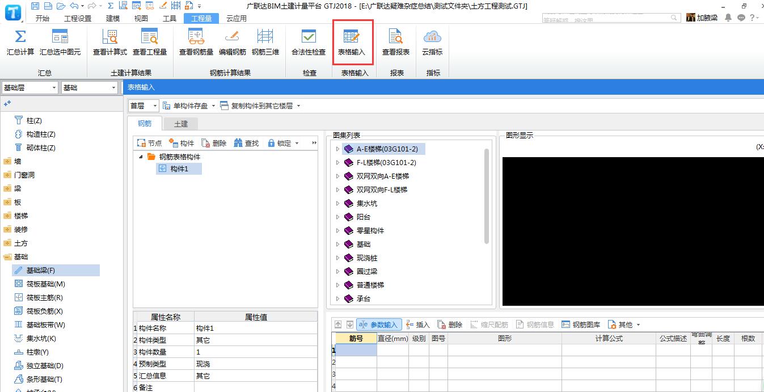
Task: Expand the A-E楼梯(03G101-2) atlas node
Action: 338,149
